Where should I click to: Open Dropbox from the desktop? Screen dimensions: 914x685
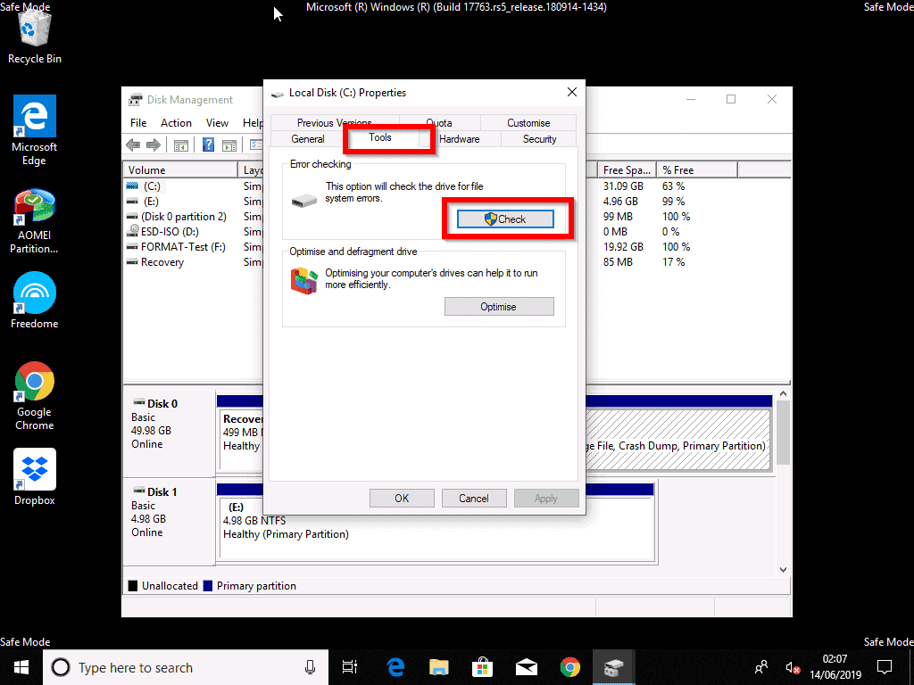(x=34, y=467)
